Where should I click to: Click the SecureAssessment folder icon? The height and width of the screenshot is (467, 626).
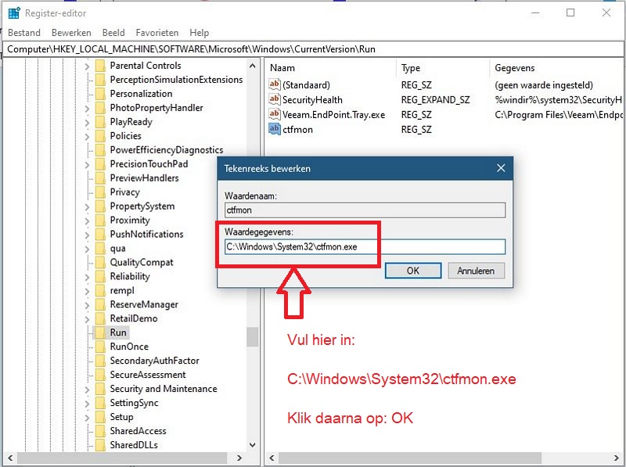(x=100, y=375)
